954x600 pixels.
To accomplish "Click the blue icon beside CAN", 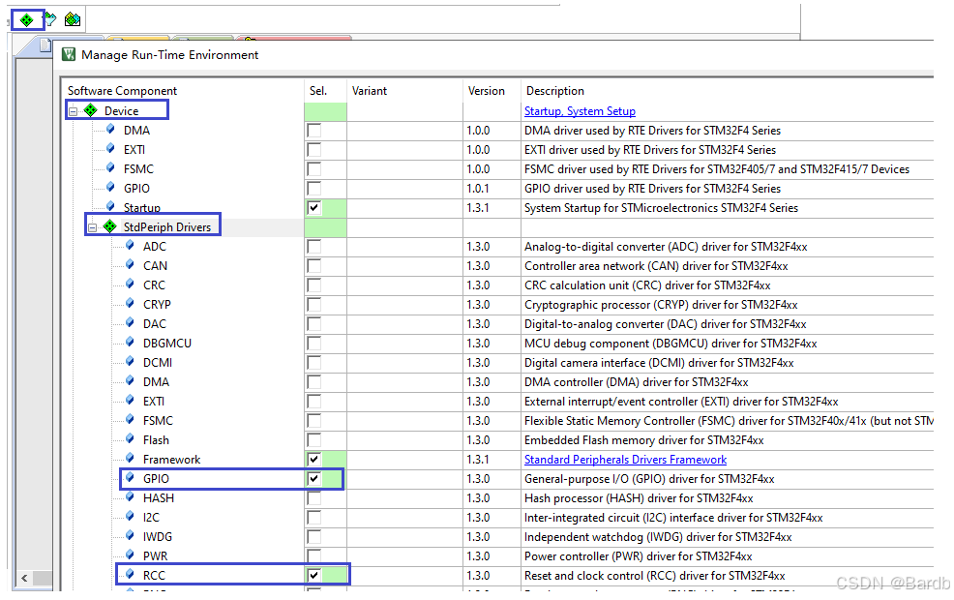I will coord(130,265).
